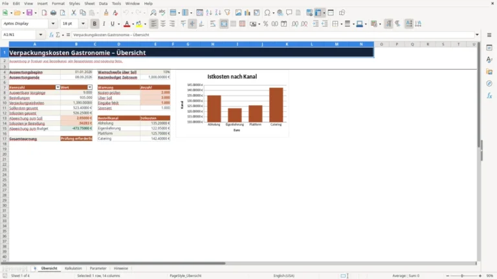497x279 pixels.
Task: Click Increase Indent icon
Action: (316, 24)
